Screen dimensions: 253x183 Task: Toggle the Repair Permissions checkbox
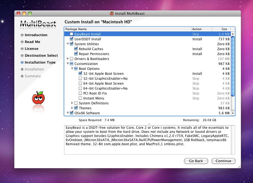pyautogui.click(x=76, y=54)
